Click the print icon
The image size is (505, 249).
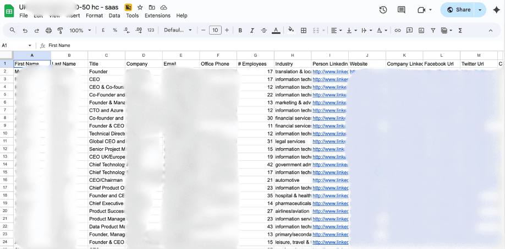tap(48, 30)
